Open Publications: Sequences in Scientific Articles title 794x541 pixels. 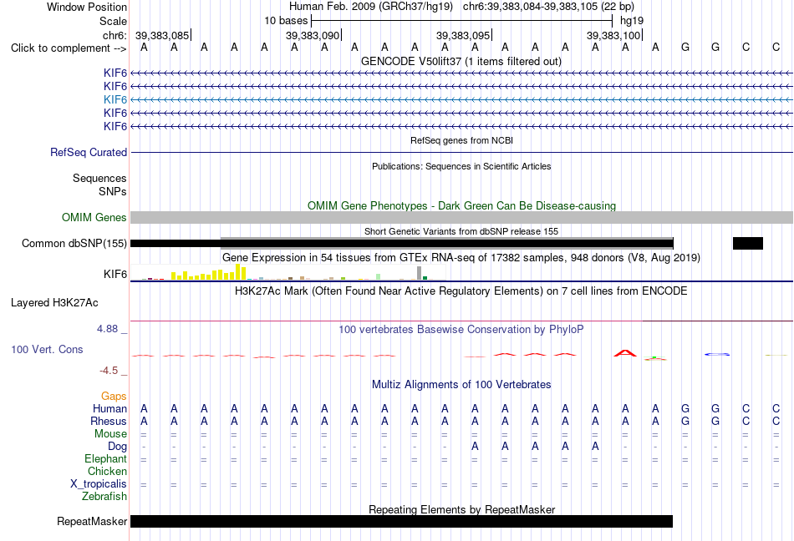[x=461, y=166]
